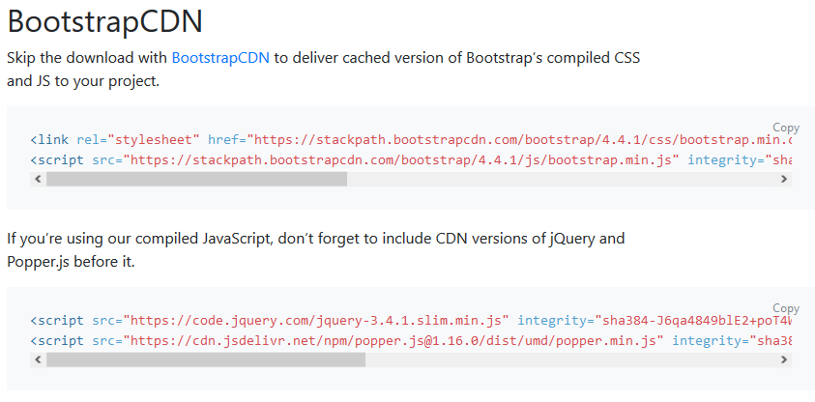
Task: Copy the jQuery and Popper code block
Action: (785, 308)
